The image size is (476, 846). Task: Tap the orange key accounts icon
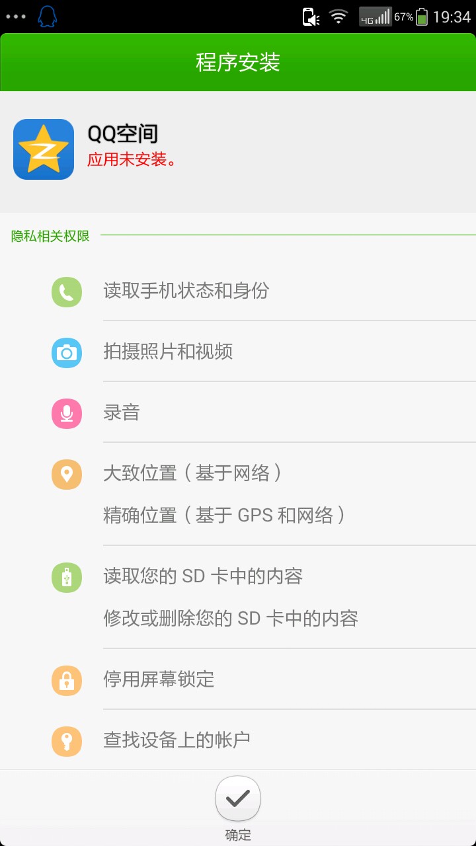(x=67, y=741)
